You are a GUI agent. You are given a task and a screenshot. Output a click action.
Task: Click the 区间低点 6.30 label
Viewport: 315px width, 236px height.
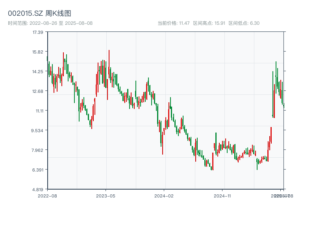point(244,23)
